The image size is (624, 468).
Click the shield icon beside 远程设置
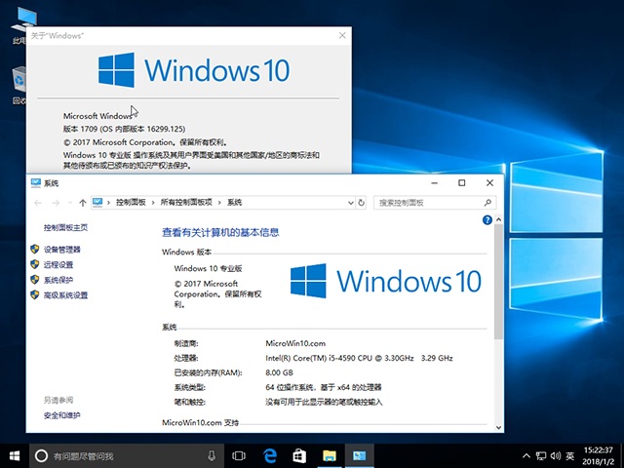(x=35, y=264)
